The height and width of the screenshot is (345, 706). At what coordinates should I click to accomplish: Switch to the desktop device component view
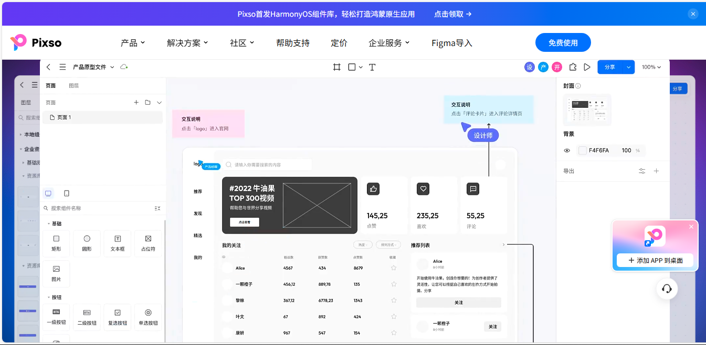(x=48, y=193)
